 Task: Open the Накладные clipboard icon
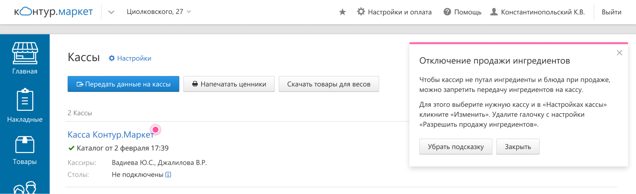25,100
